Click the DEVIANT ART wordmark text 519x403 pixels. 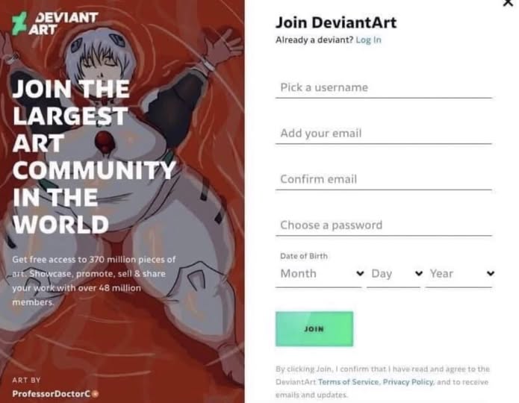(63, 23)
